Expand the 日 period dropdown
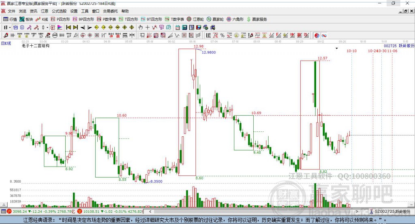The width and height of the screenshot is (415, 224). click(x=10, y=27)
